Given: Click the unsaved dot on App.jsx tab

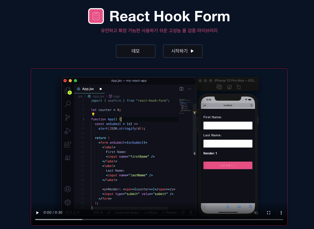Looking at the screenshot, I should (x=100, y=89).
